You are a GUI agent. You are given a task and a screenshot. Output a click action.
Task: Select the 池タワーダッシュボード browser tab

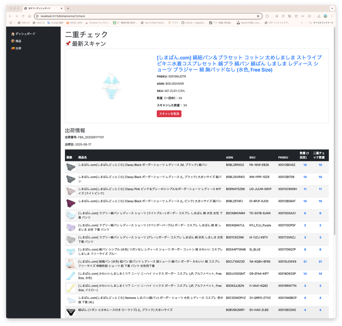tap(43, 8)
